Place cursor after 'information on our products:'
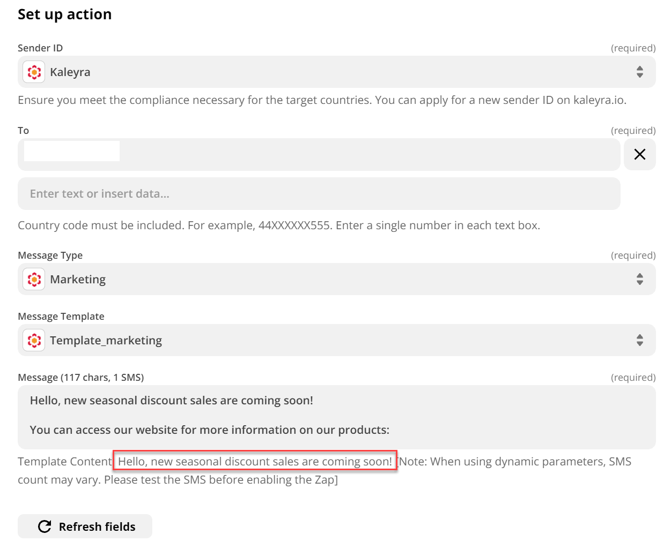 pos(390,430)
